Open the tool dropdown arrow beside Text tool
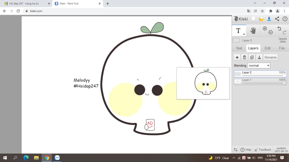The image size is (289, 162). tap(244, 34)
